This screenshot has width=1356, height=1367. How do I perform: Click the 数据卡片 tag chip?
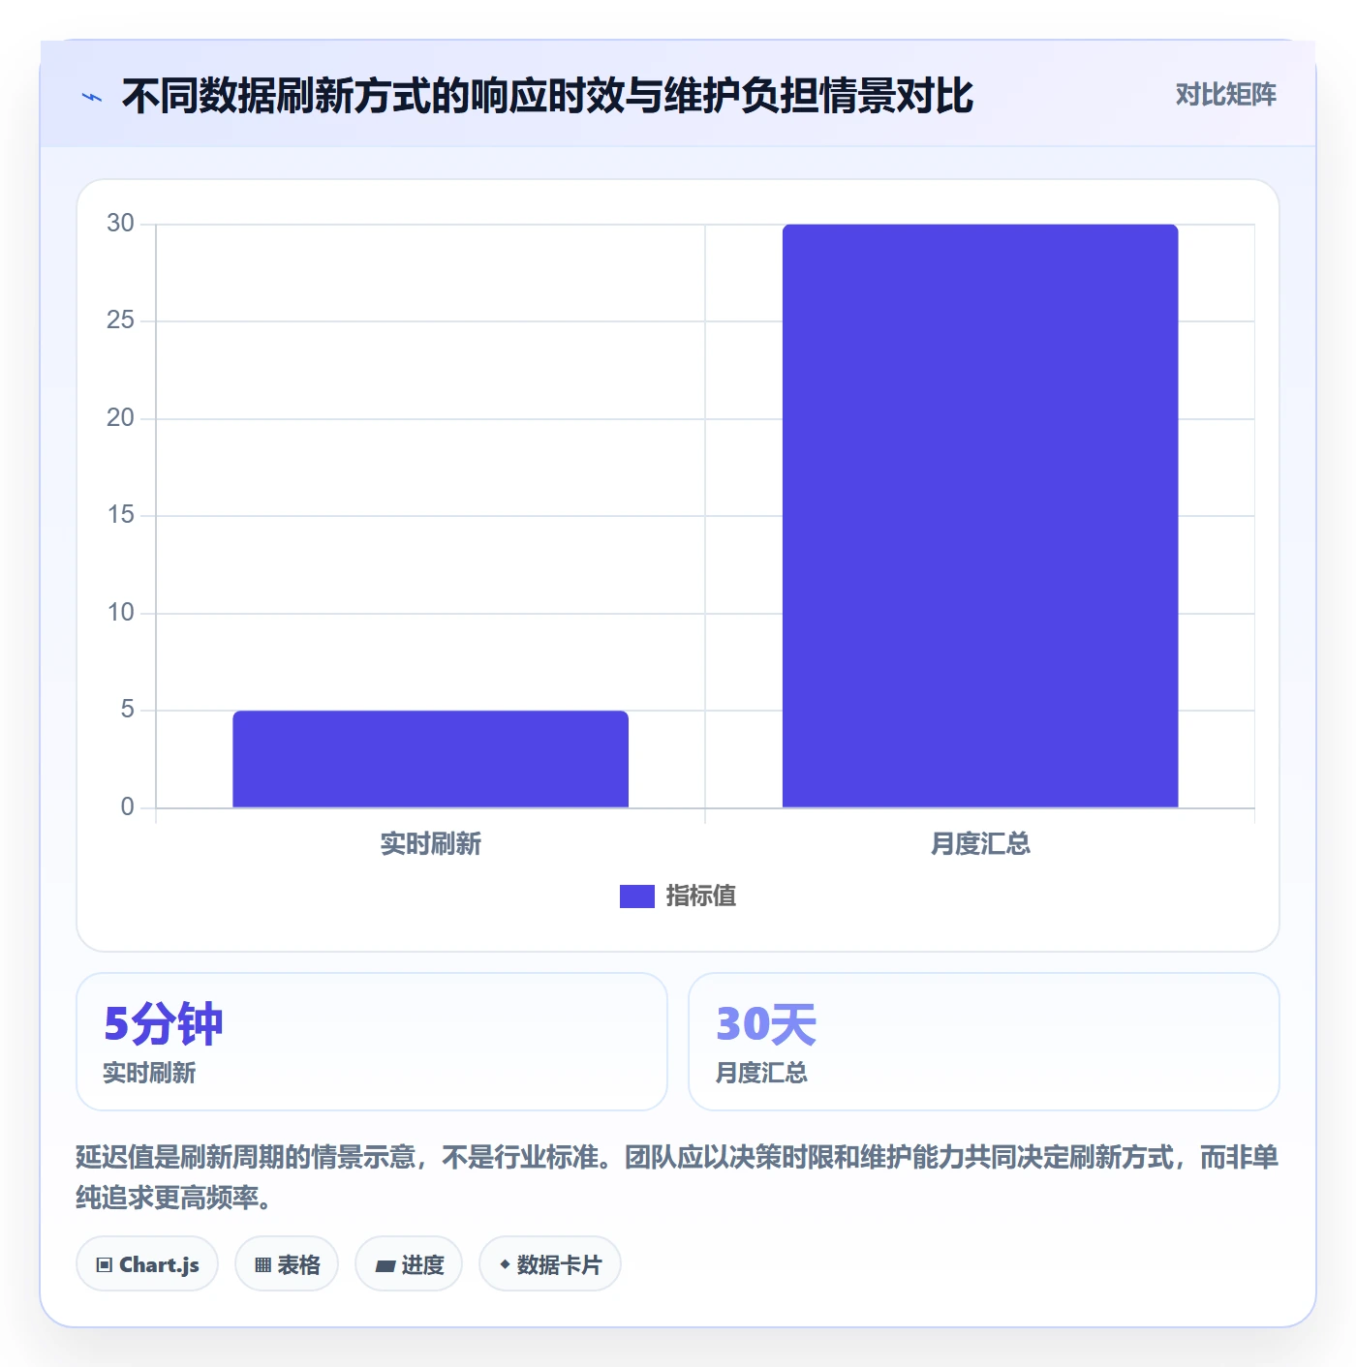[550, 1263]
